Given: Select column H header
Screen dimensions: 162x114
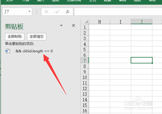Looking at the screenshot, I should [100, 22].
